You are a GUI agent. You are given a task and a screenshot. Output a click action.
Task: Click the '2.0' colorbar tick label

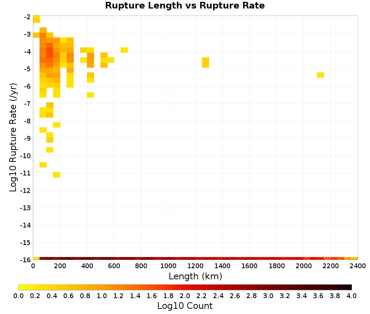coord(185,296)
